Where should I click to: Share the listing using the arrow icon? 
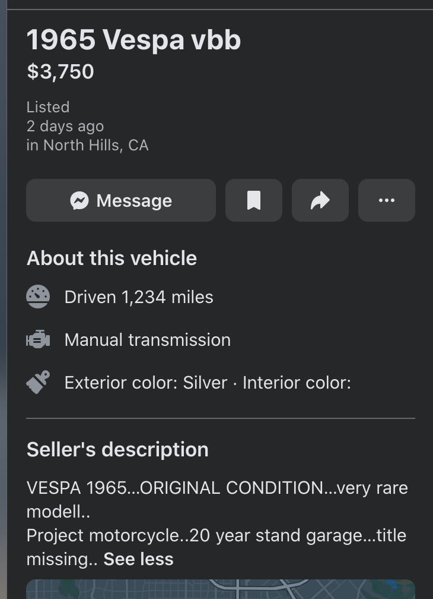[320, 201]
